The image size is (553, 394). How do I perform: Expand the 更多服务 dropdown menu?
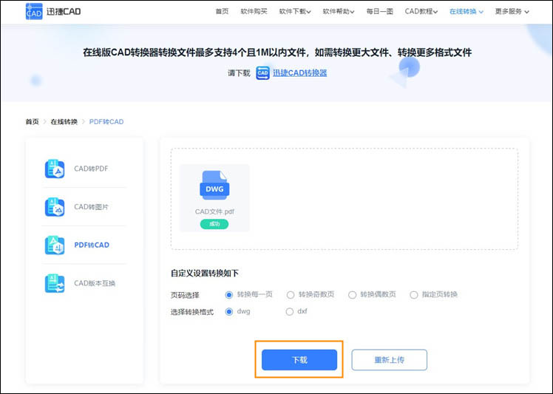[x=512, y=12]
